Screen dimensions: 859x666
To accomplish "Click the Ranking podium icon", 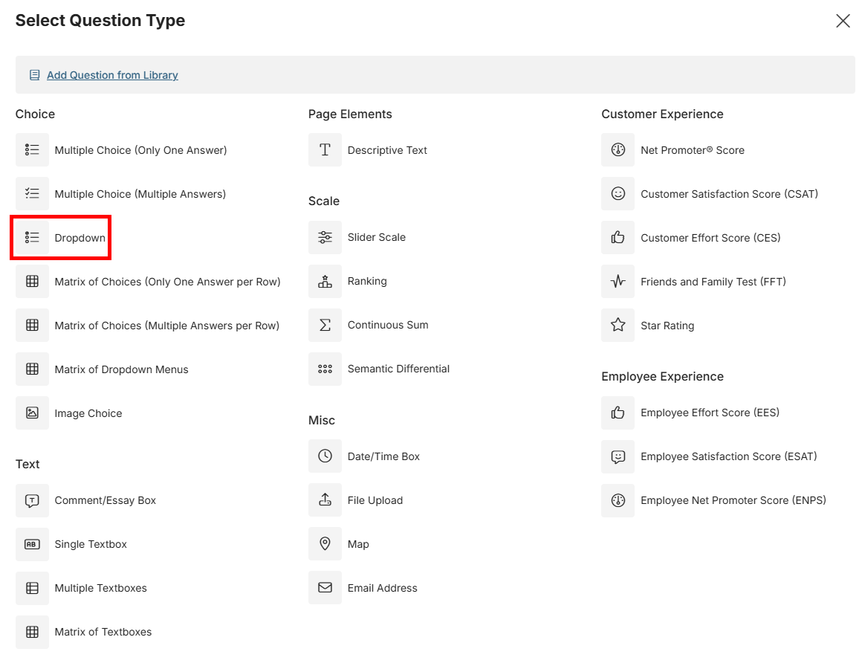I will point(325,281).
